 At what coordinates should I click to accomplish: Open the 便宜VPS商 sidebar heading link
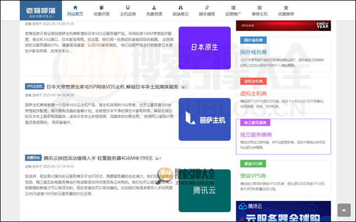(253, 176)
